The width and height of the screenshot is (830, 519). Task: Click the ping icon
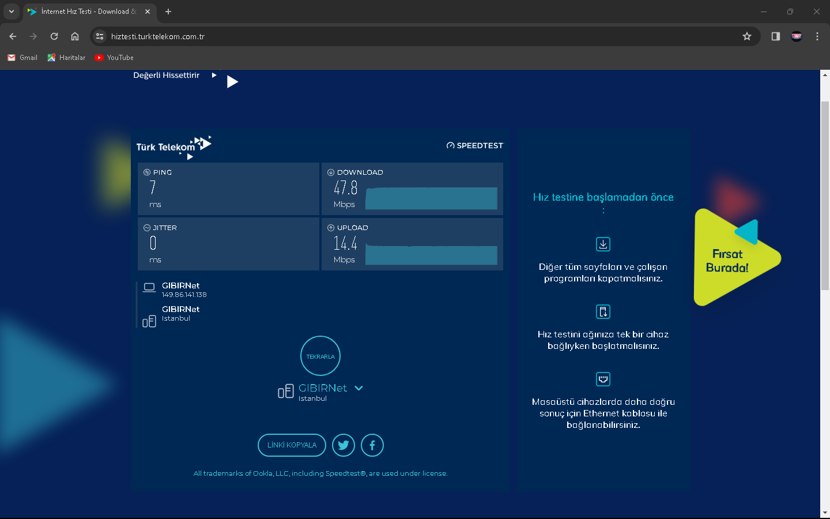tap(147, 172)
